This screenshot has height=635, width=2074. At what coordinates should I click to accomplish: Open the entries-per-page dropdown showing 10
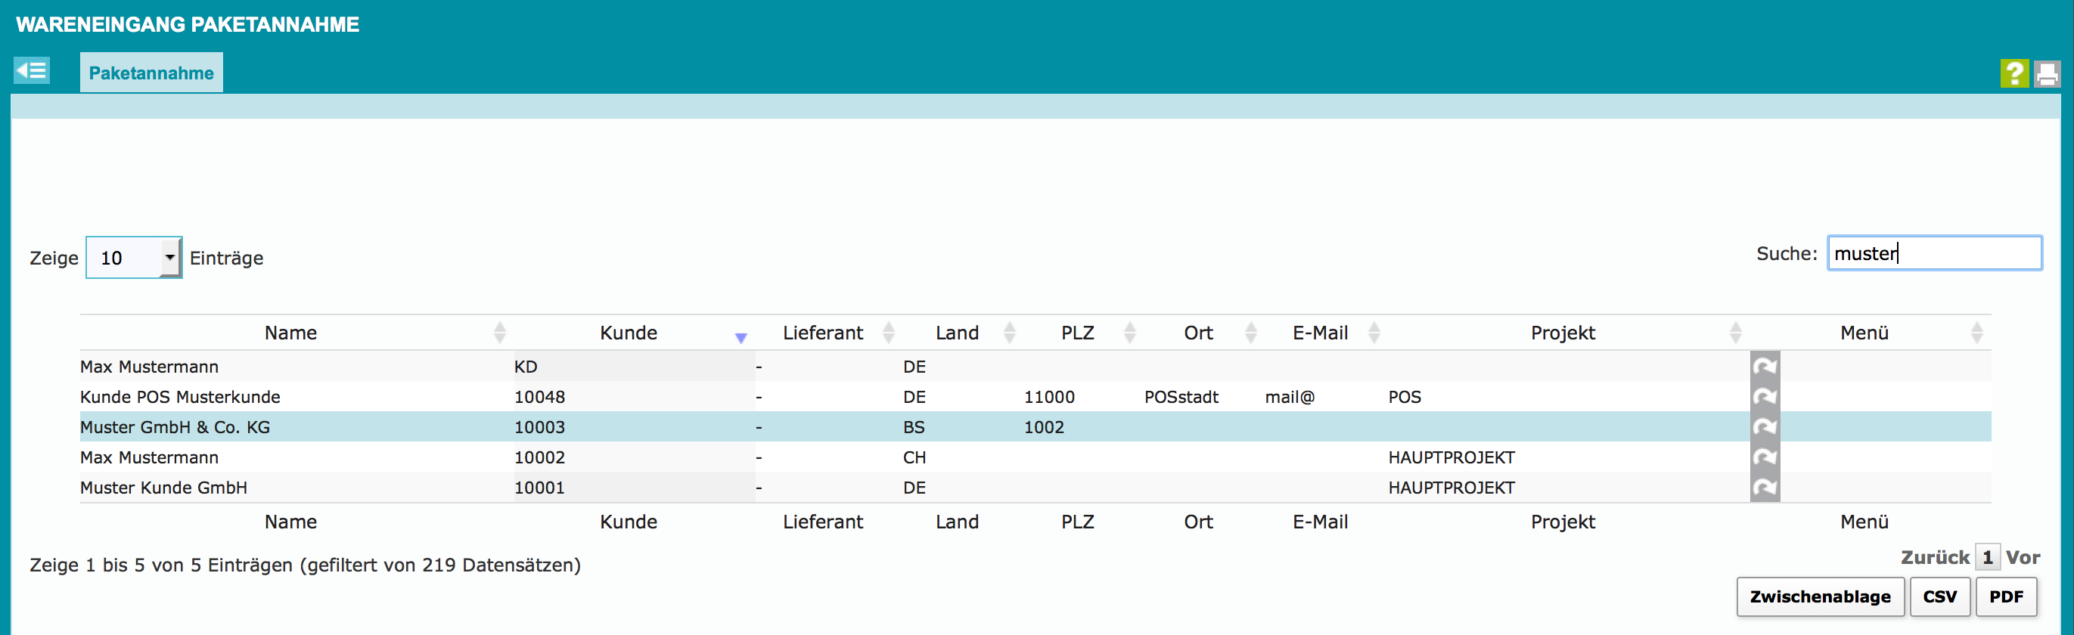[x=134, y=258]
